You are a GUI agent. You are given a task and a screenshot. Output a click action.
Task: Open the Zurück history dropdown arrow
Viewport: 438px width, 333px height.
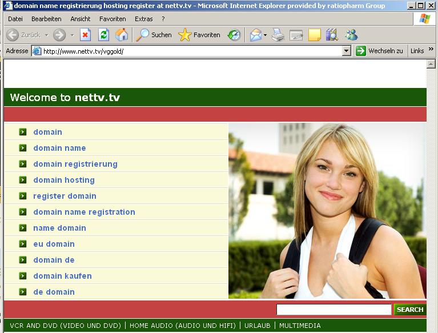click(x=47, y=35)
